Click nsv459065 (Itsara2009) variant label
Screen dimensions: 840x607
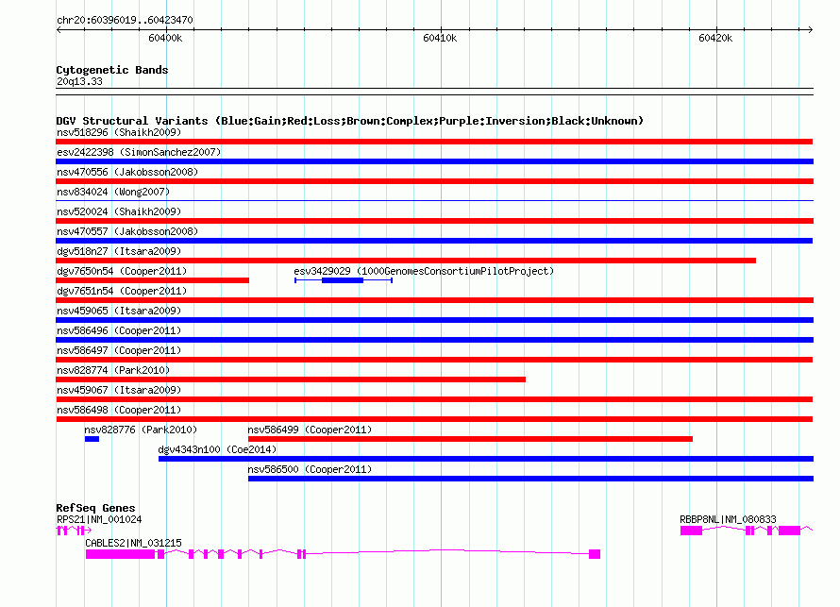[119, 311]
